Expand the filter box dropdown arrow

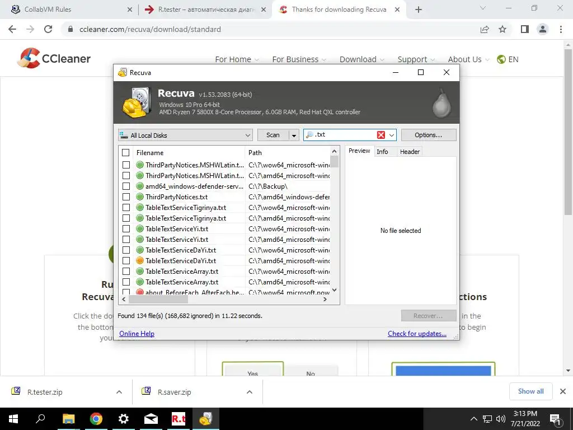click(x=392, y=135)
